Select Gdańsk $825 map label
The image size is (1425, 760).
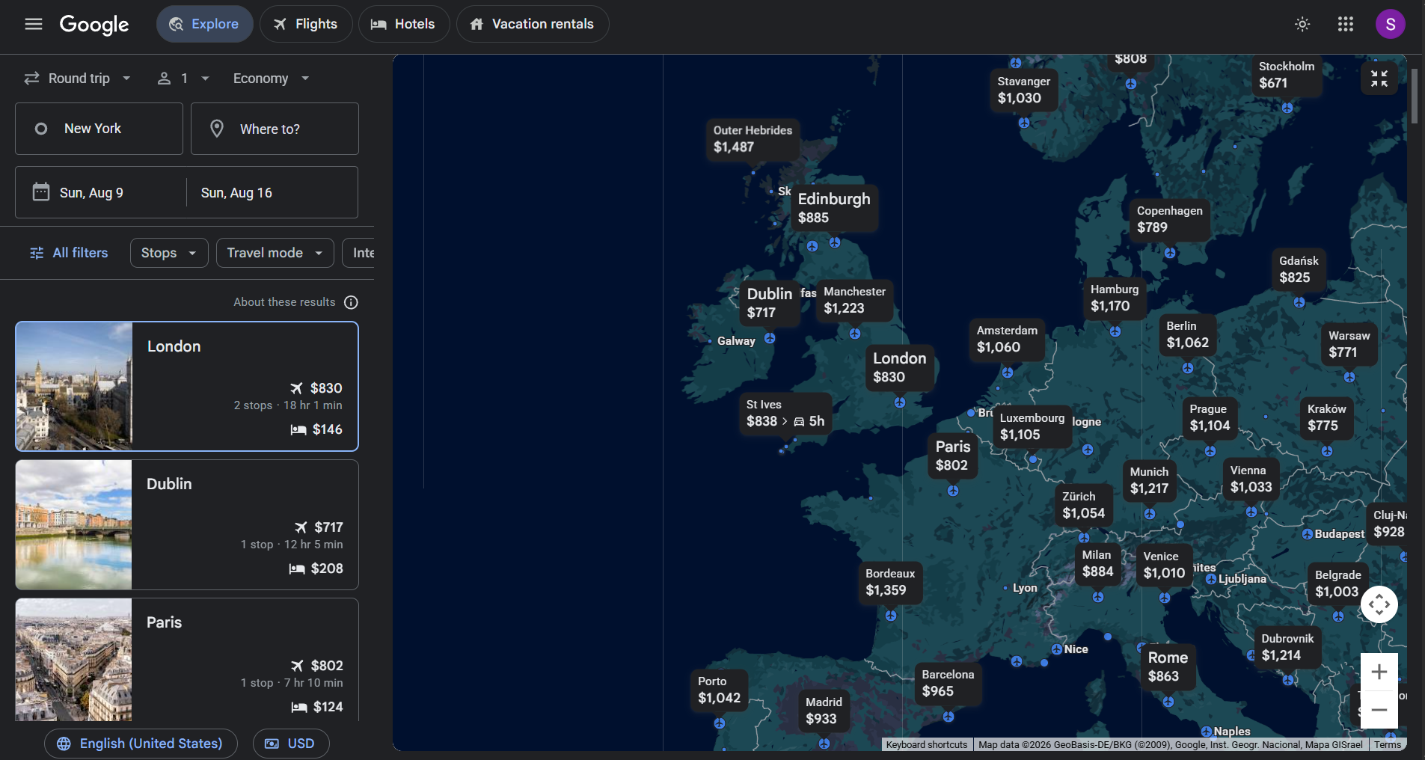click(x=1299, y=269)
